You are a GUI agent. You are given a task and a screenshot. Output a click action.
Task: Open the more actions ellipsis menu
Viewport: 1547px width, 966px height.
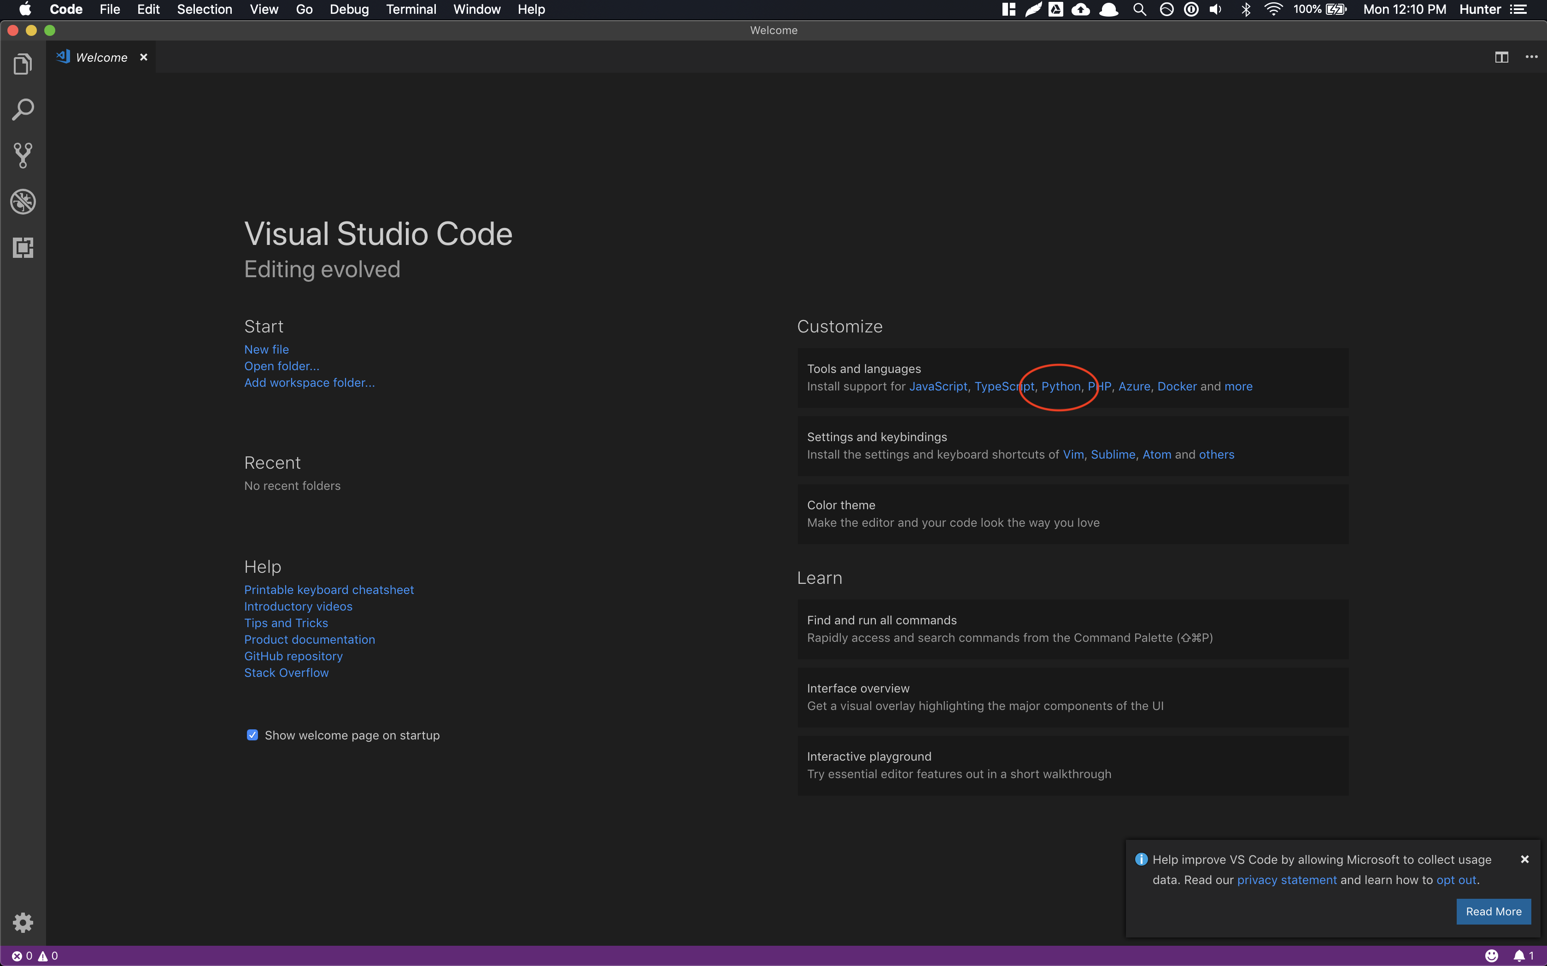click(1532, 57)
